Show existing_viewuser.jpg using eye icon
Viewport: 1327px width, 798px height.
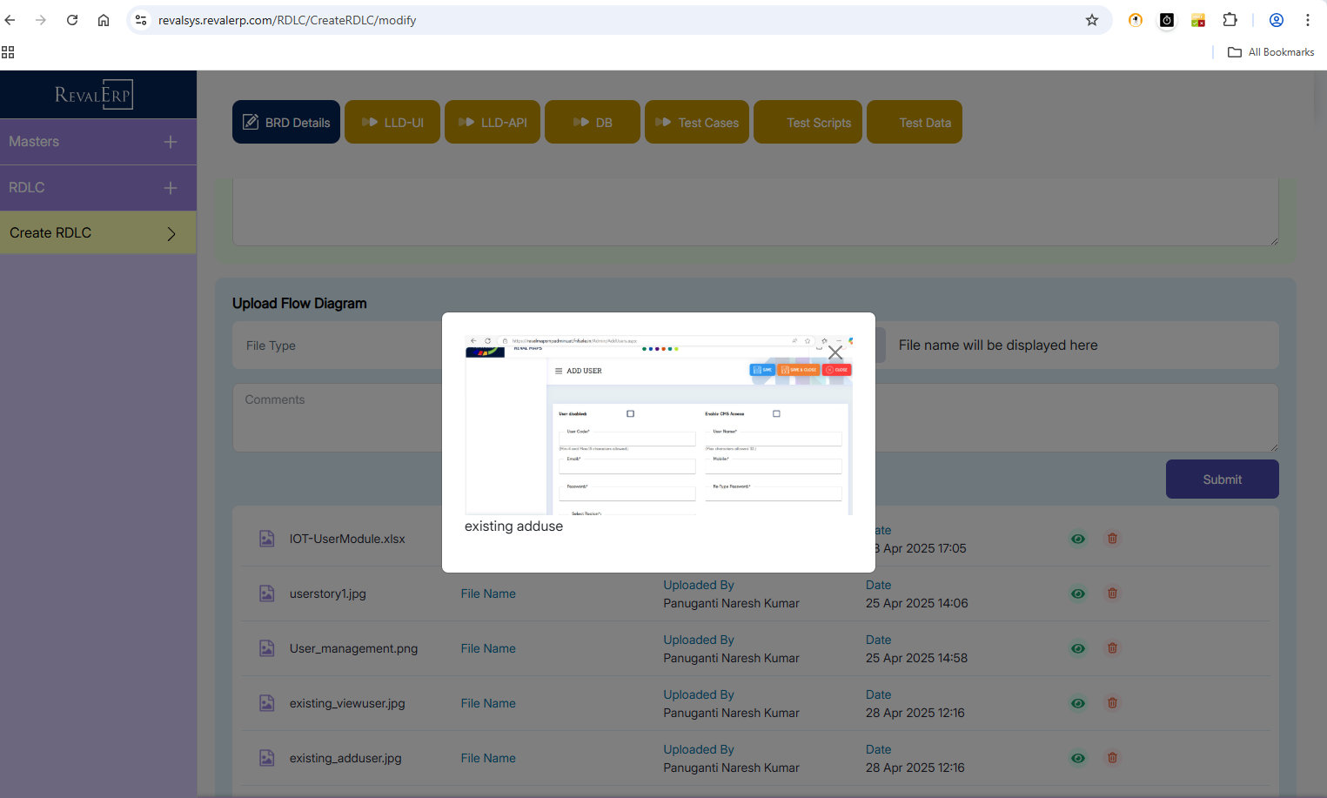coord(1077,703)
